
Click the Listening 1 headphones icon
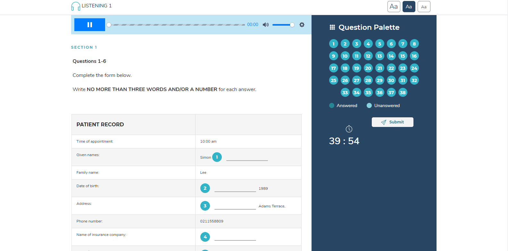pyautogui.click(x=76, y=6)
